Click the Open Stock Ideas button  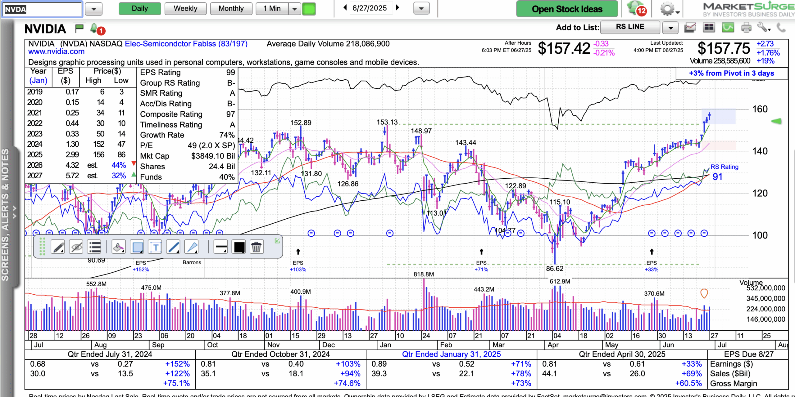567,9
